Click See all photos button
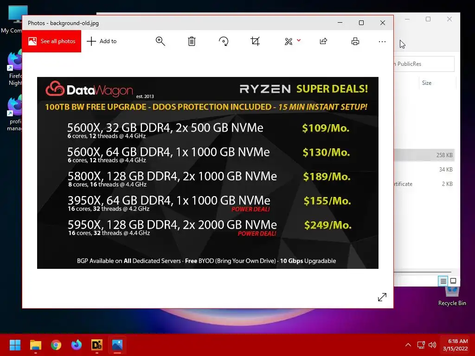Image resolution: width=475 pixels, height=356 pixels. (51, 41)
